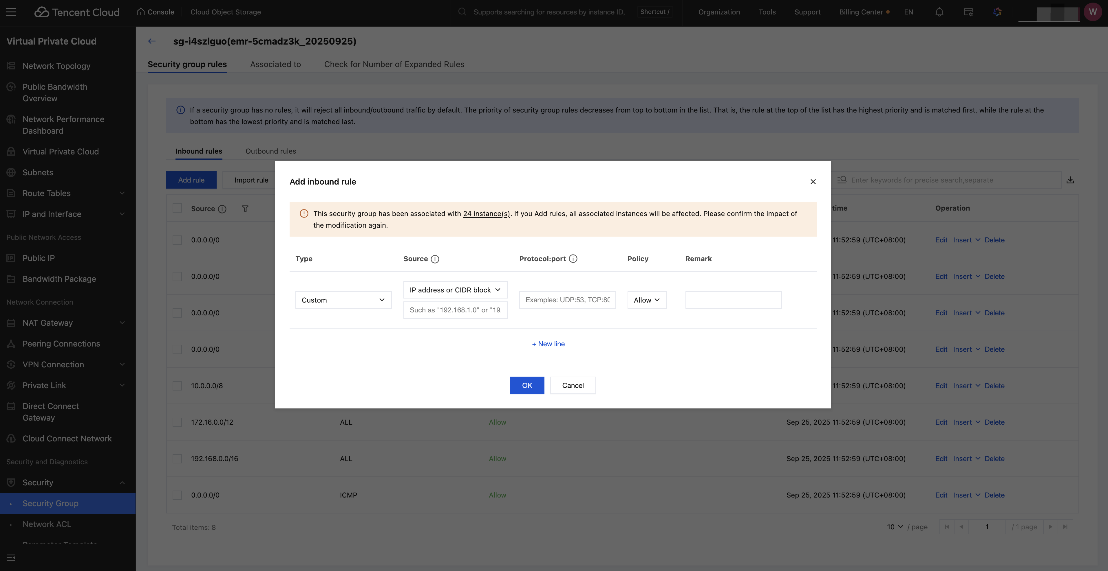Click the + New line link
The image size is (1108, 571).
548,344
